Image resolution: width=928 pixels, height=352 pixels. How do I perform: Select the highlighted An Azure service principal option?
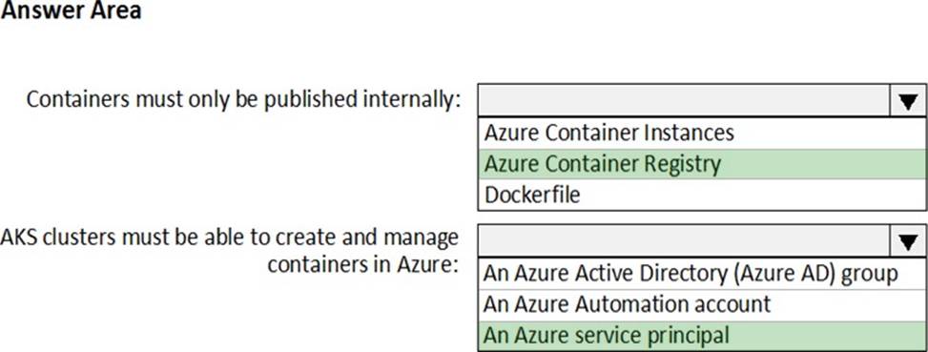[x=702, y=336]
